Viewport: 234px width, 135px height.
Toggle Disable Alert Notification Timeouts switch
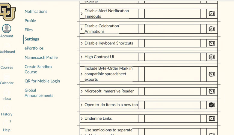[212, 14]
